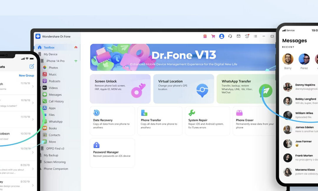This screenshot has width=318, height=191.
Task: Open support via the headset icon
Action: (230, 36)
